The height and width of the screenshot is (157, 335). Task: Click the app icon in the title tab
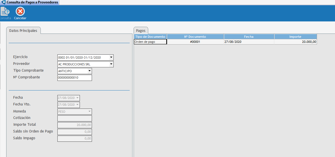[4, 2]
